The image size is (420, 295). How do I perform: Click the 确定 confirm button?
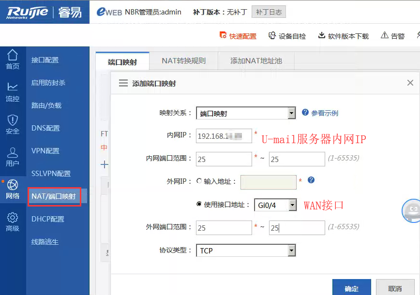click(x=351, y=288)
